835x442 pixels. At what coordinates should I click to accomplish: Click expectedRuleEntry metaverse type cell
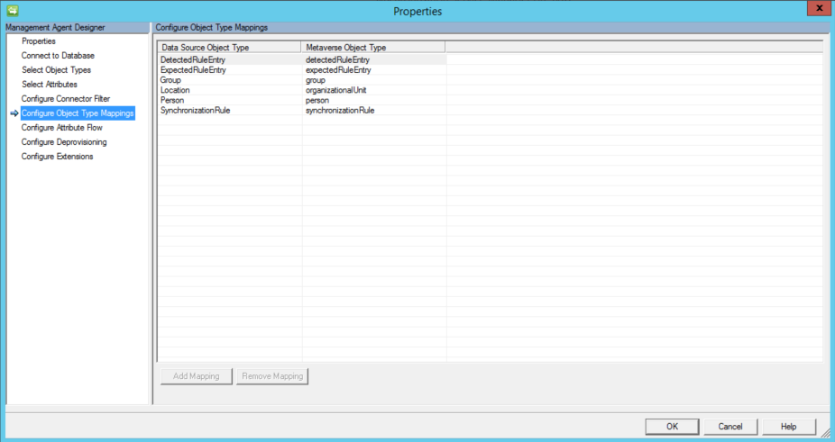(338, 69)
